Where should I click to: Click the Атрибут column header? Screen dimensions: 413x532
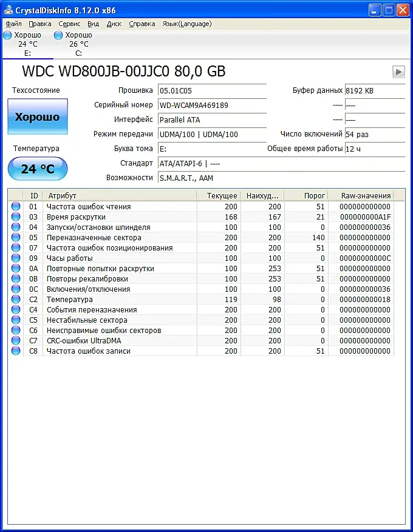coord(120,195)
